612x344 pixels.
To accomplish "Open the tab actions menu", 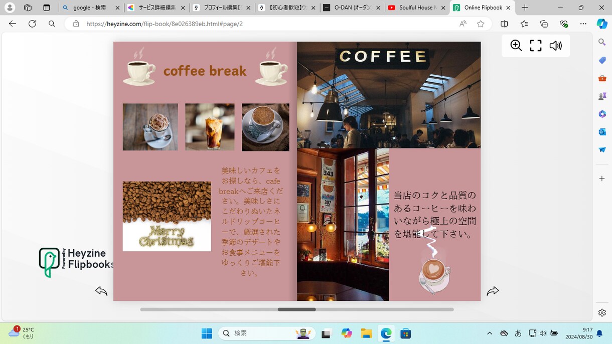I will (x=47, y=8).
